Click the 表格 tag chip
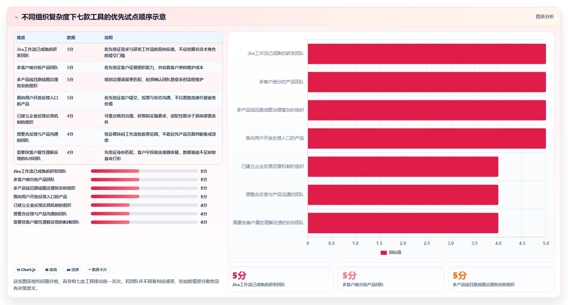The image size is (568, 305). coord(51,270)
